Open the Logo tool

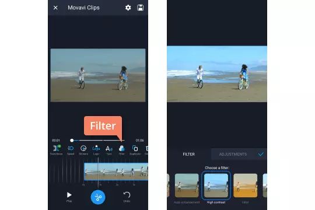96,150
